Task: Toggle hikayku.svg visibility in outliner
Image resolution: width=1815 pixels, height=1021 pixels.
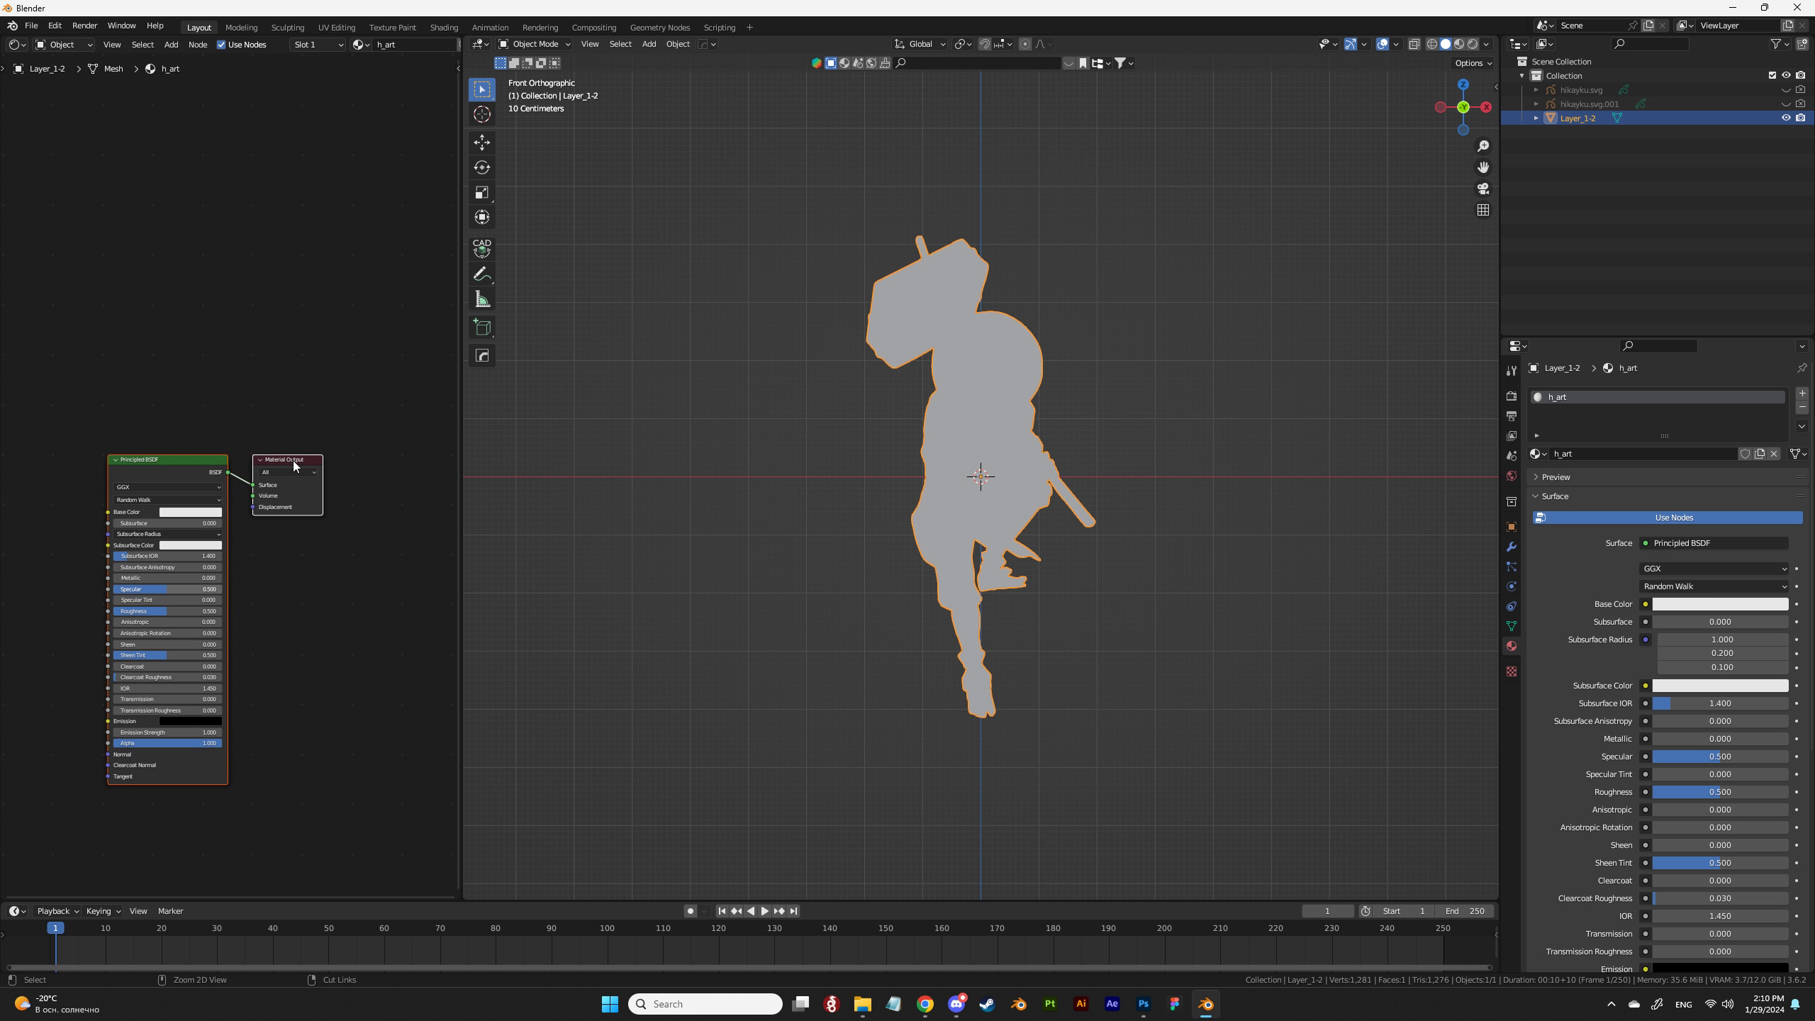Action: click(1786, 89)
